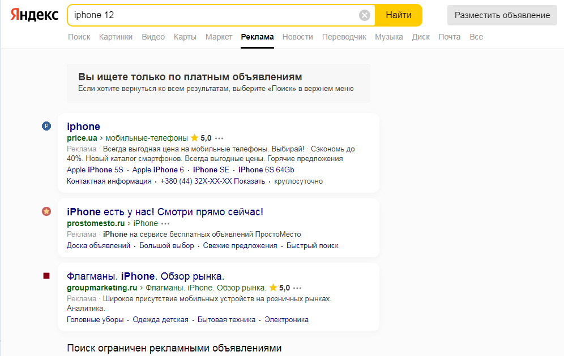Open the Видео tab

pos(153,37)
